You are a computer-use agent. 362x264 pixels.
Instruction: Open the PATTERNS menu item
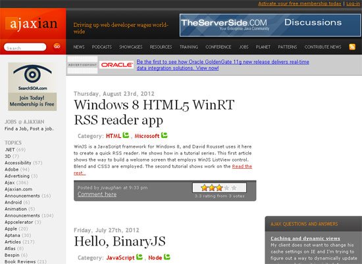(288, 47)
